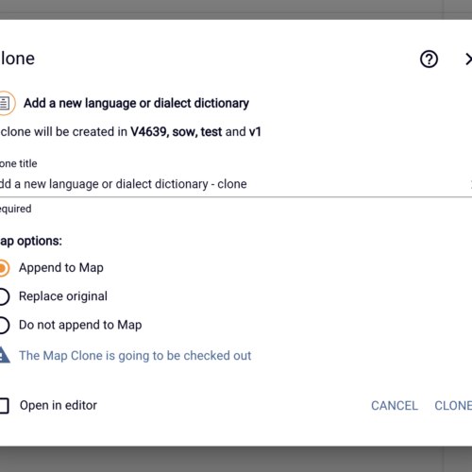Click the 'Map options:' section label
This screenshot has height=472, width=472.
[31, 241]
